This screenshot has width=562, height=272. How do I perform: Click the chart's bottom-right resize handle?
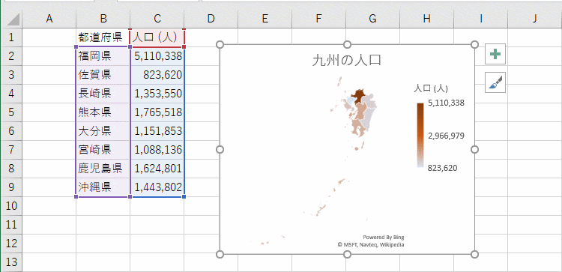pos(474,255)
